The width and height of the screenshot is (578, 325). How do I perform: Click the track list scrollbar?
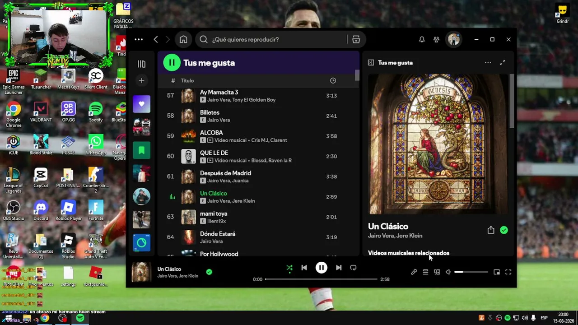click(357, 75)
